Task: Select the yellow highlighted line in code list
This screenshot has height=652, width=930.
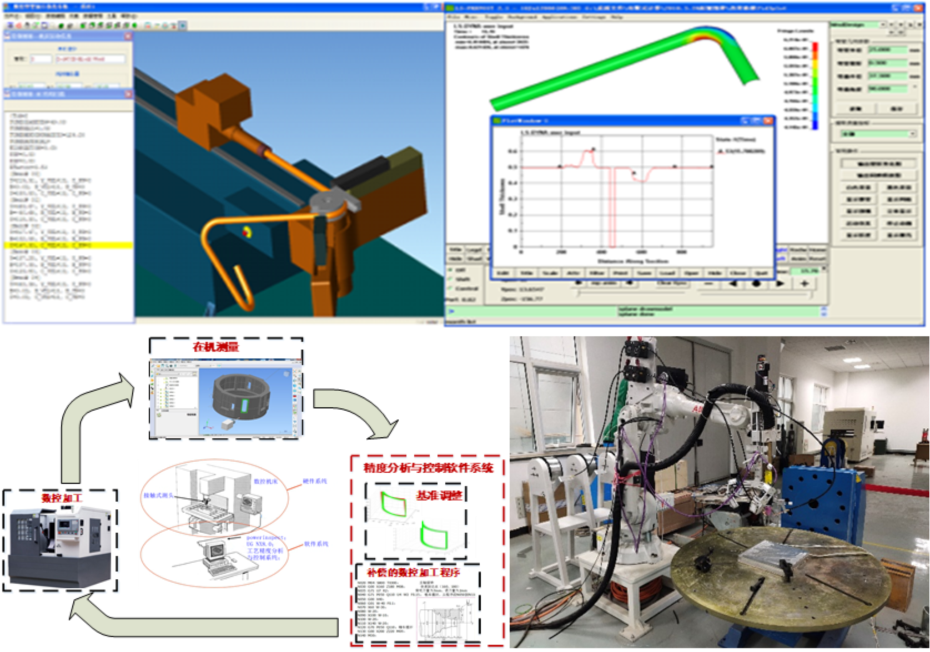Action: click(68, 245)
